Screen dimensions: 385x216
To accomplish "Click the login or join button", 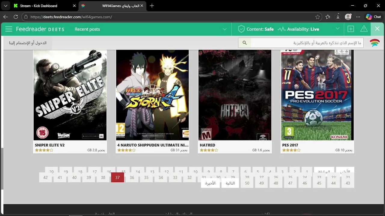I will (28, 43).
